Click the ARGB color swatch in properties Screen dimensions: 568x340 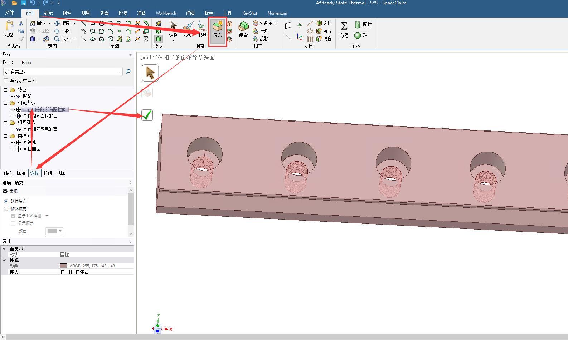[63, 266]
